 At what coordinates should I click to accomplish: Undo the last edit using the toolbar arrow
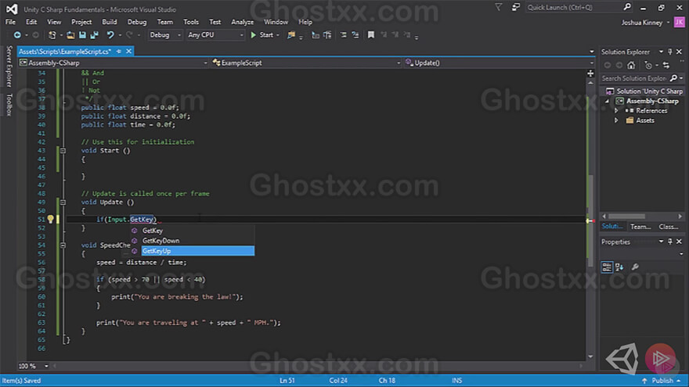click(110, 35)
